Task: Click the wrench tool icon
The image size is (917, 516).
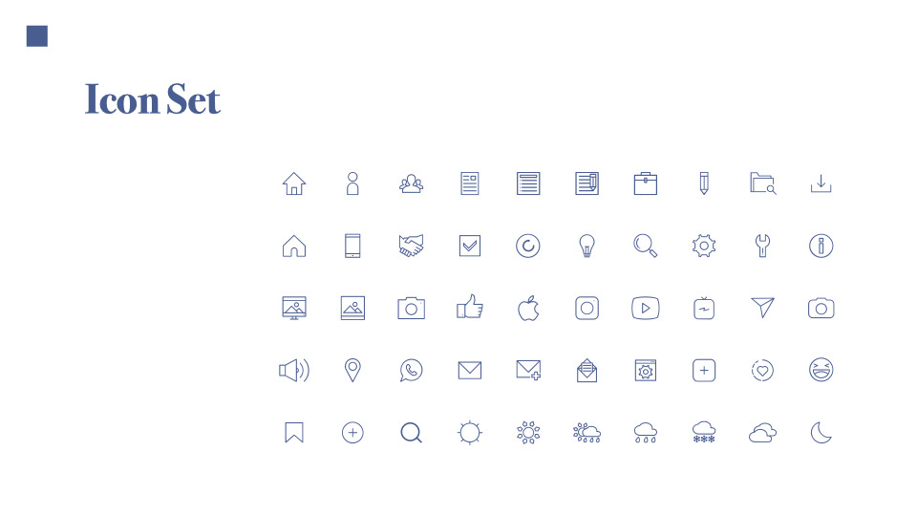Action: 762,246
